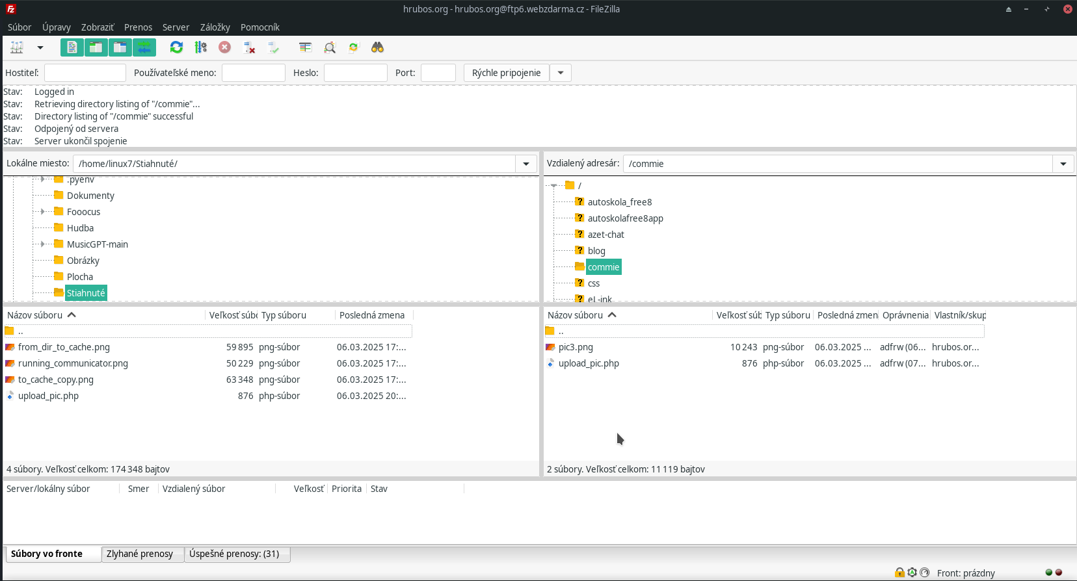
Task: Refresh file and folder lists
Action: 176,47
